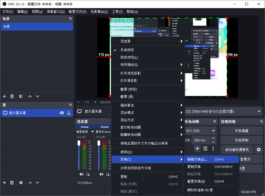The image size is (265, 196).
Task: Toggle monitoring headphone for 桌面音频
Action: (88, 174)
